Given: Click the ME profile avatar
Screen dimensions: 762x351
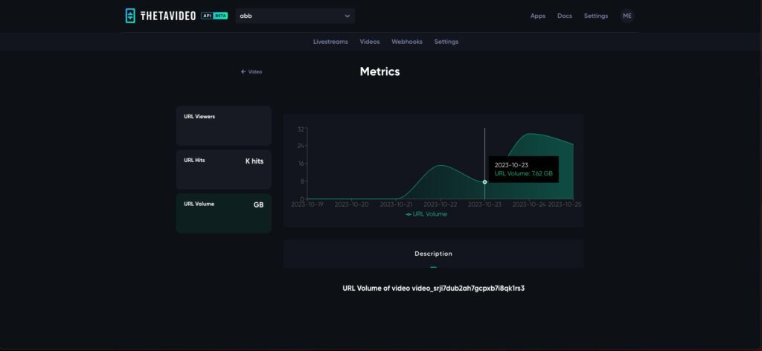Looking at the screenshot, I should [627, 16].
